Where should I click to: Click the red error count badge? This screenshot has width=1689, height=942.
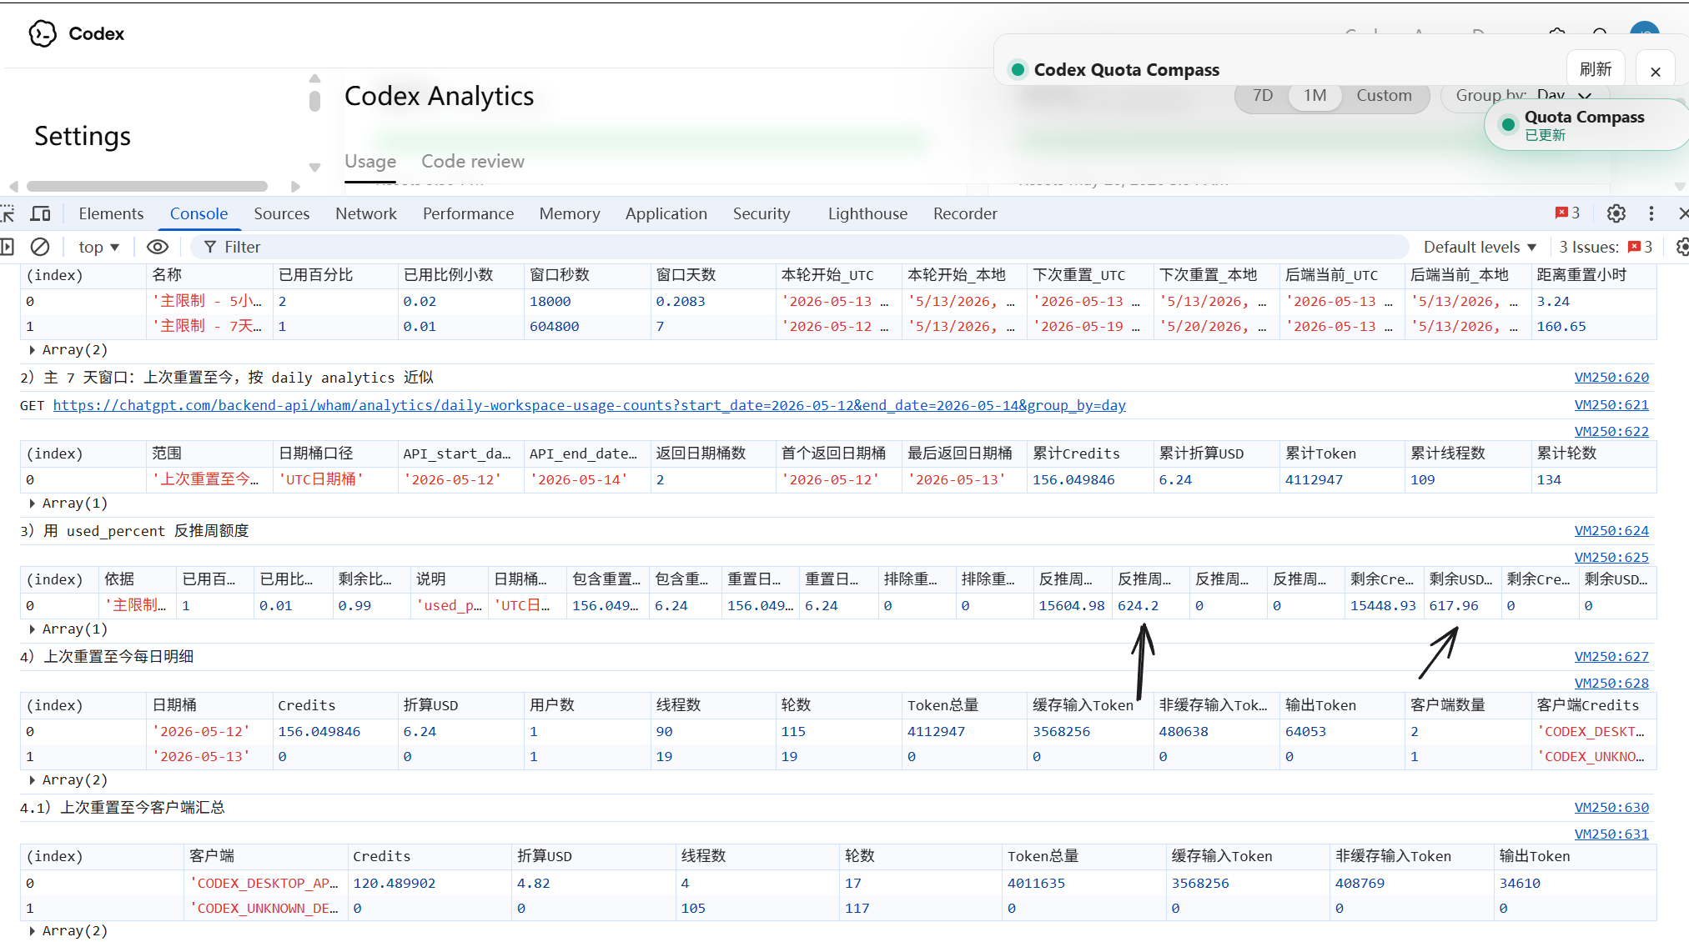pyautogui.click(x=1567, y=213)
